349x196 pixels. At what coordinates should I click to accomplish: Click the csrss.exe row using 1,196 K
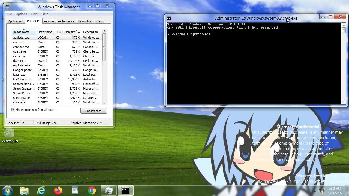tap(57, 56)
